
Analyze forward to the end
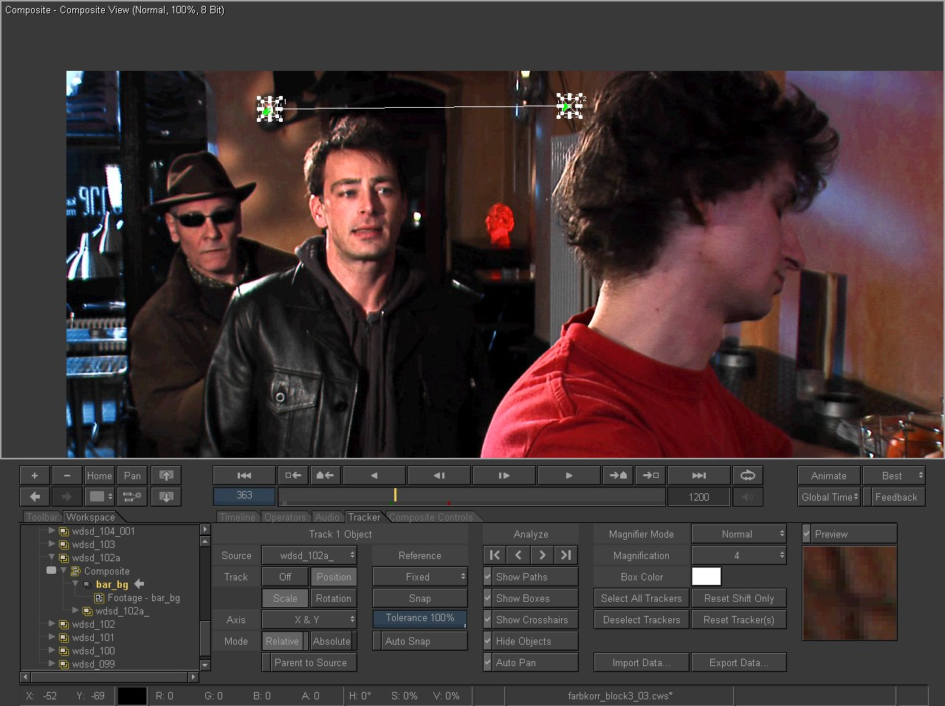[x=566, y=555]
